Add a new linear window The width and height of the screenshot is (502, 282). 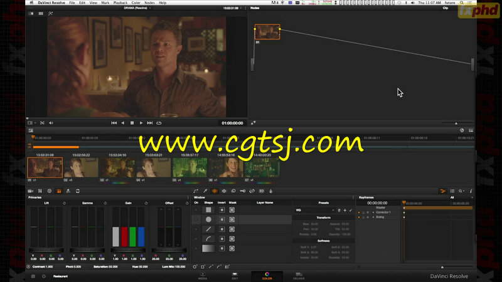203,266
